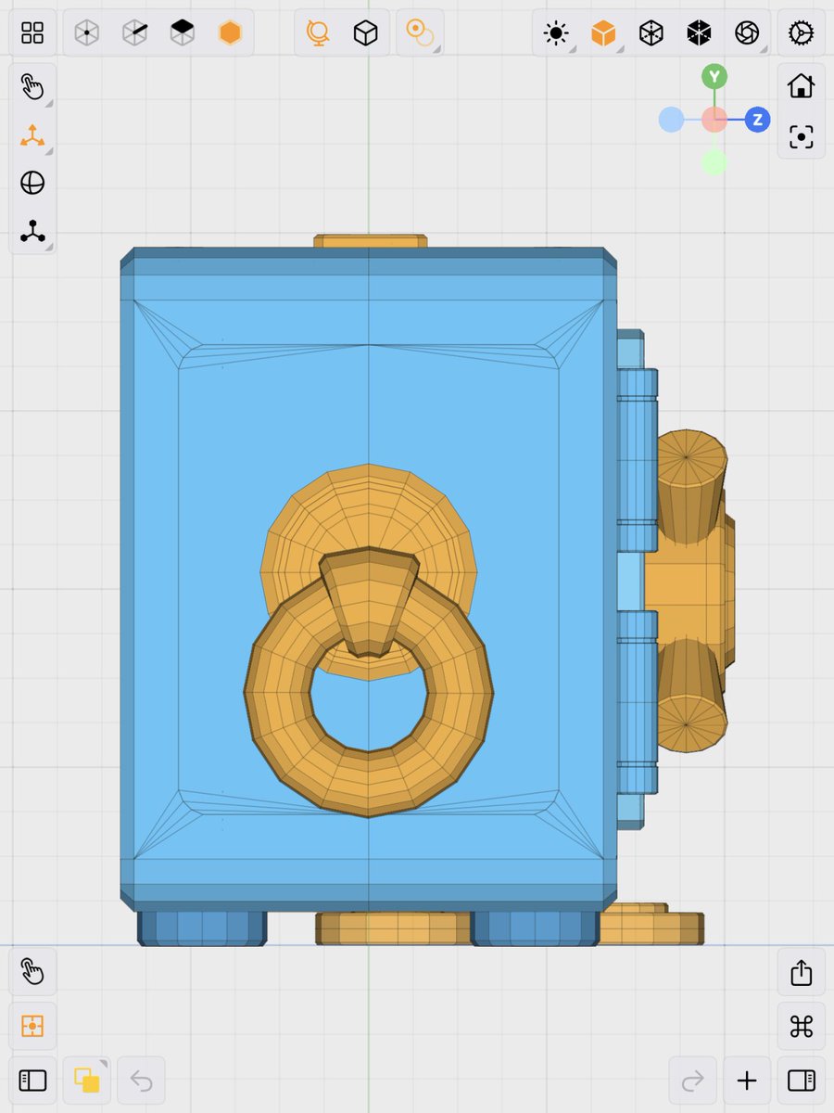Select vertex selection mode
Viewport: 834px width, 1113px height.
coord(87,33)
